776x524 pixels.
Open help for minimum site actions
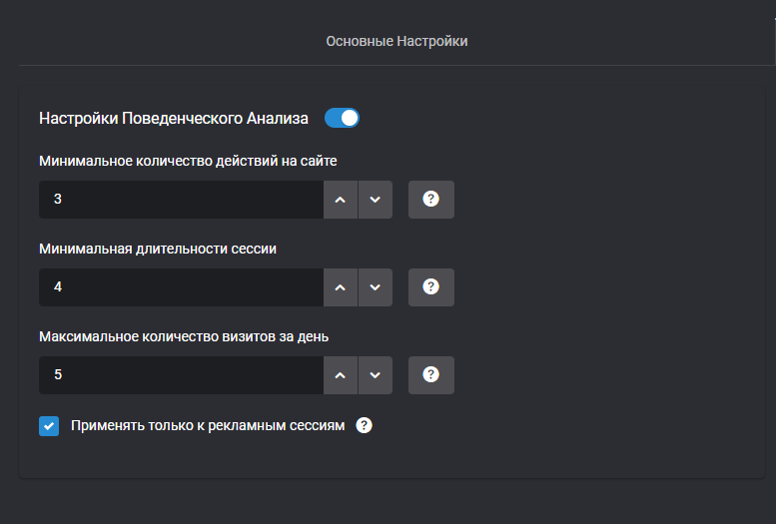point(431,200)
